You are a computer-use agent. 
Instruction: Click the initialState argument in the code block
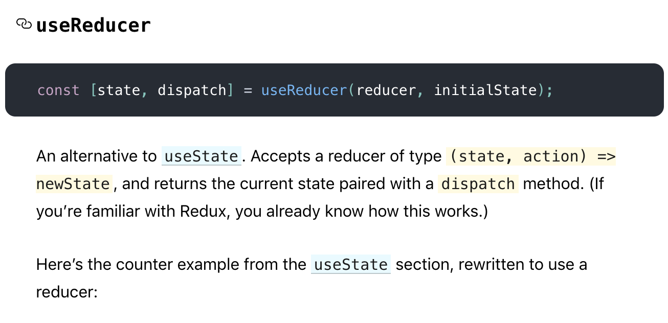click(485, 90)
